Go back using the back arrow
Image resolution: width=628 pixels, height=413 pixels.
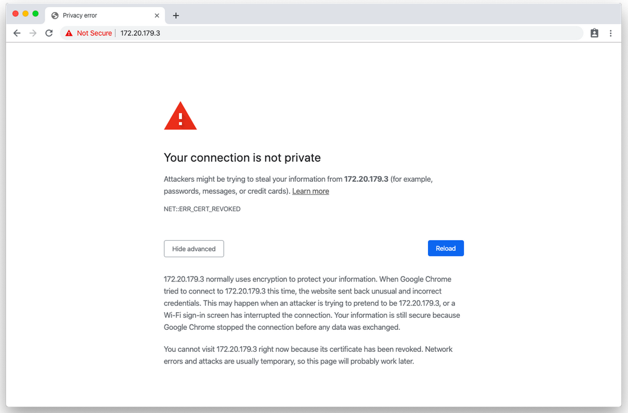coord(17,33)
